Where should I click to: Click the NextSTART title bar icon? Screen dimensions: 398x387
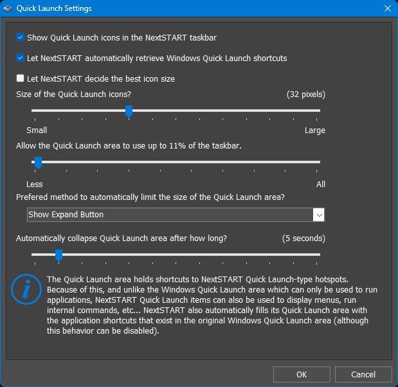click(x=8, y=8)
